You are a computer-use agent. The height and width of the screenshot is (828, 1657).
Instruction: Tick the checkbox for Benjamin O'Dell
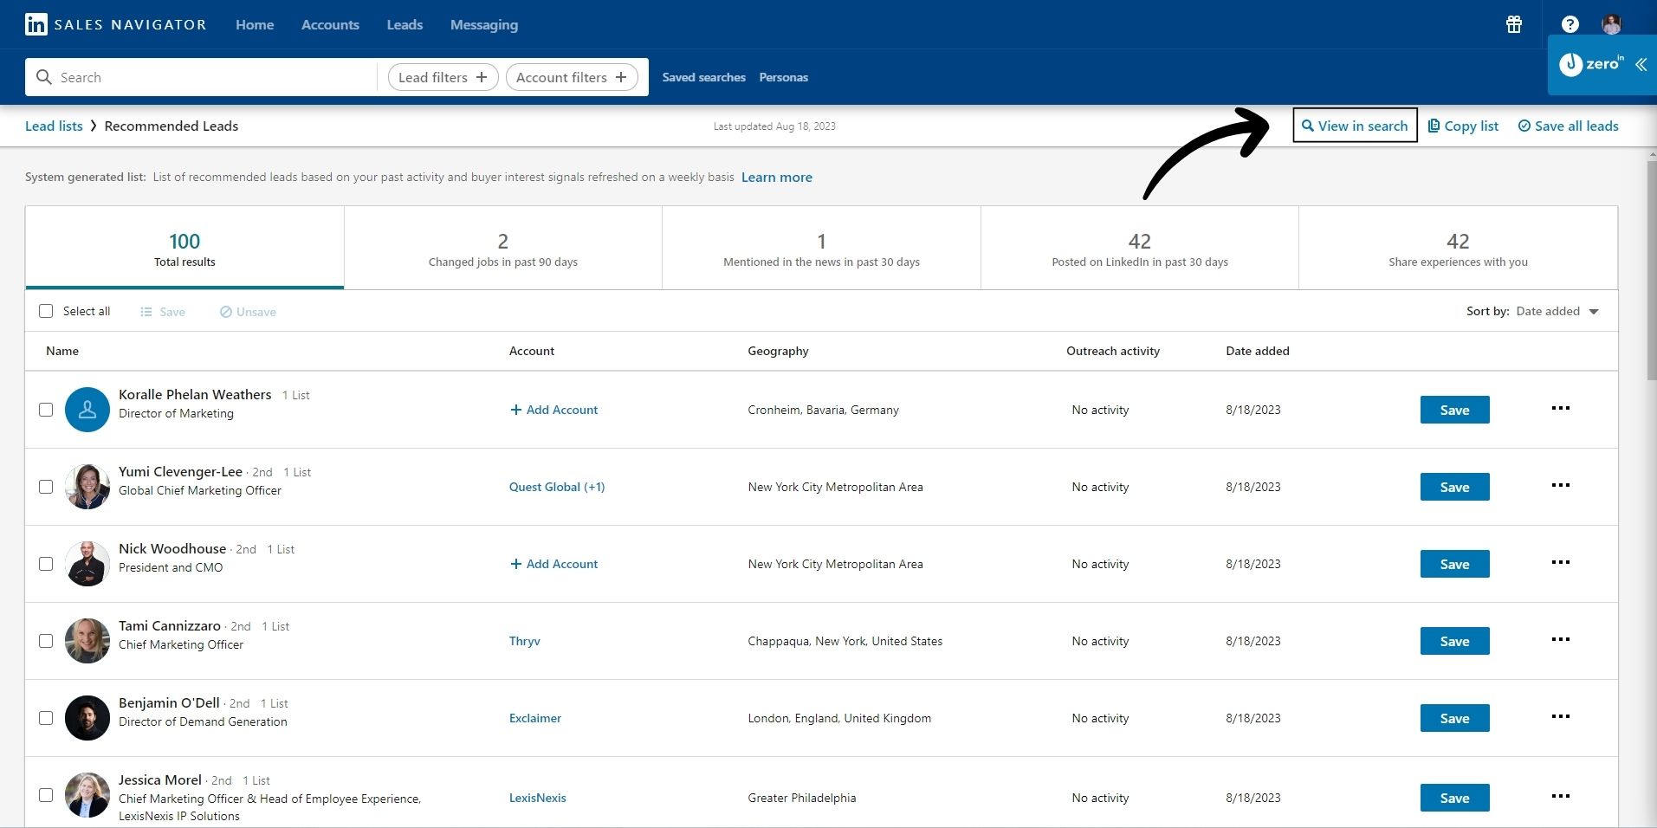coord(46,718)
